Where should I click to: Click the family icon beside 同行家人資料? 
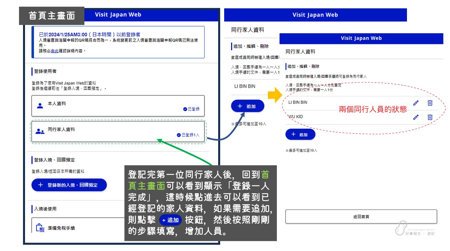point(40,131)
